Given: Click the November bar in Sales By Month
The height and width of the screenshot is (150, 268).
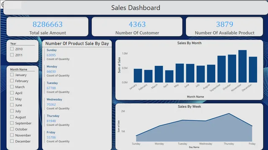Looking at the screenshot, I should pos(242,66).
